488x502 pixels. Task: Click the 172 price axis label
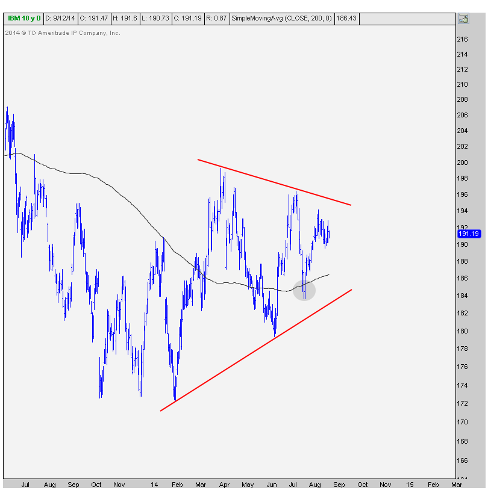point(462,404)
